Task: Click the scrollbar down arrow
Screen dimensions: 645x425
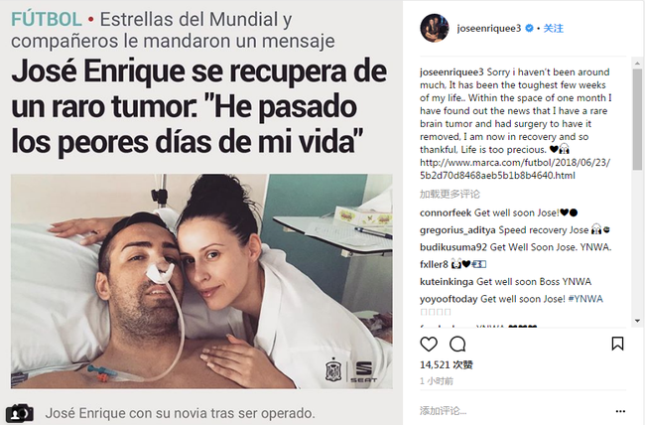Action: click(x=637, y=321)
